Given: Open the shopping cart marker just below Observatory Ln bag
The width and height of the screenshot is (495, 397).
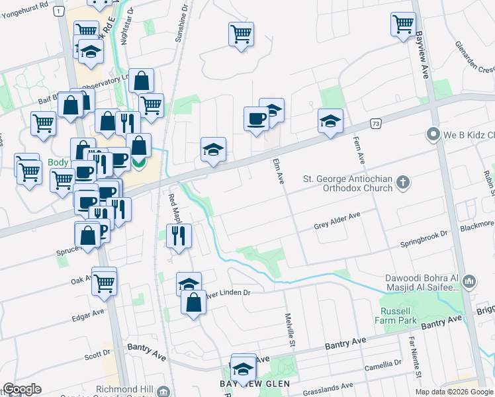Looking at the screenshot, I should tap(152, 106).
